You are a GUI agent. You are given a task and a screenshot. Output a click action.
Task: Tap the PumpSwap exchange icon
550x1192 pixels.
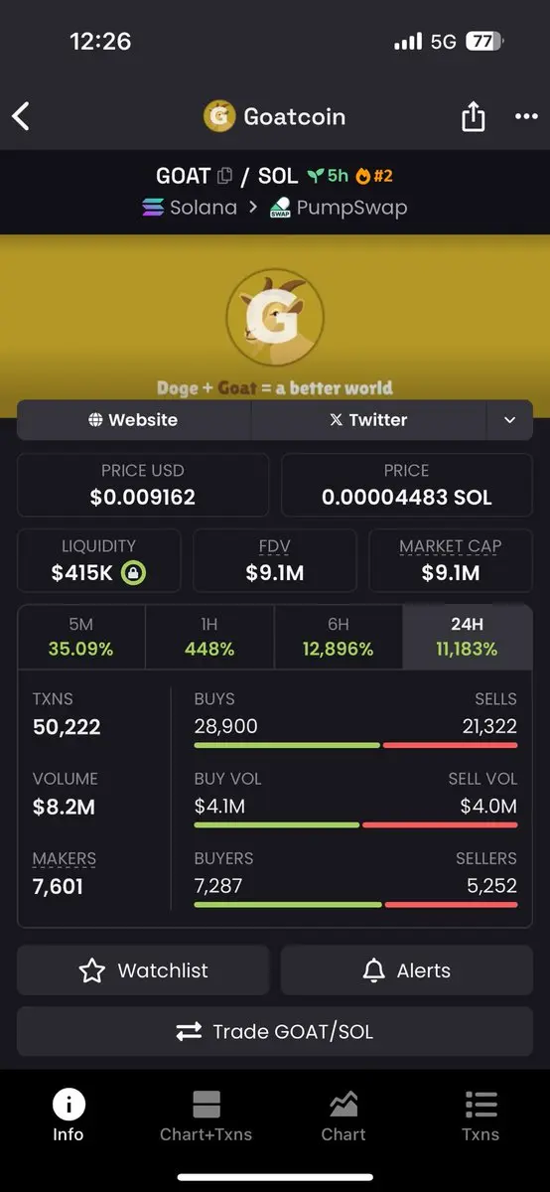coord(280,208)
